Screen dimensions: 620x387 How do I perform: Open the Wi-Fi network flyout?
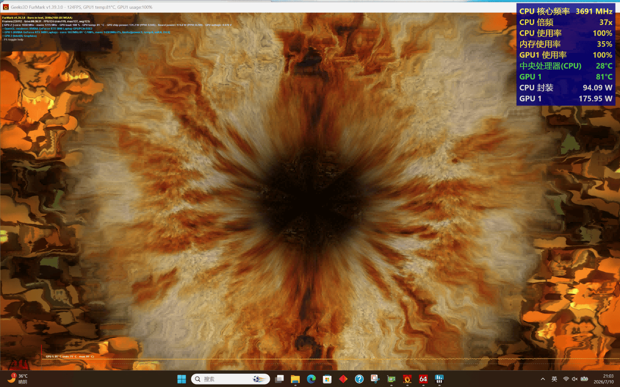click(566, 379)
